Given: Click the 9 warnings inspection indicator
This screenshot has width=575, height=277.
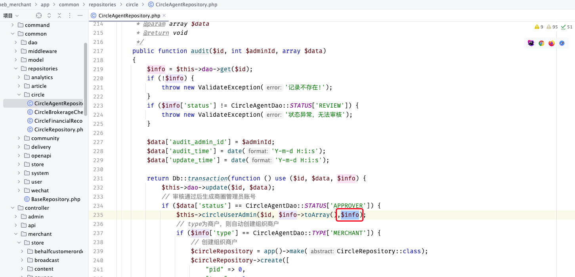Looking at the screenshot, I should point(539,27).
